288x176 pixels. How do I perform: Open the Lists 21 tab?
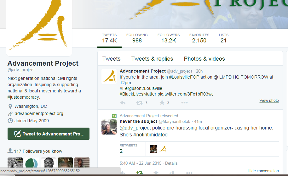click(x=224, y=38)
